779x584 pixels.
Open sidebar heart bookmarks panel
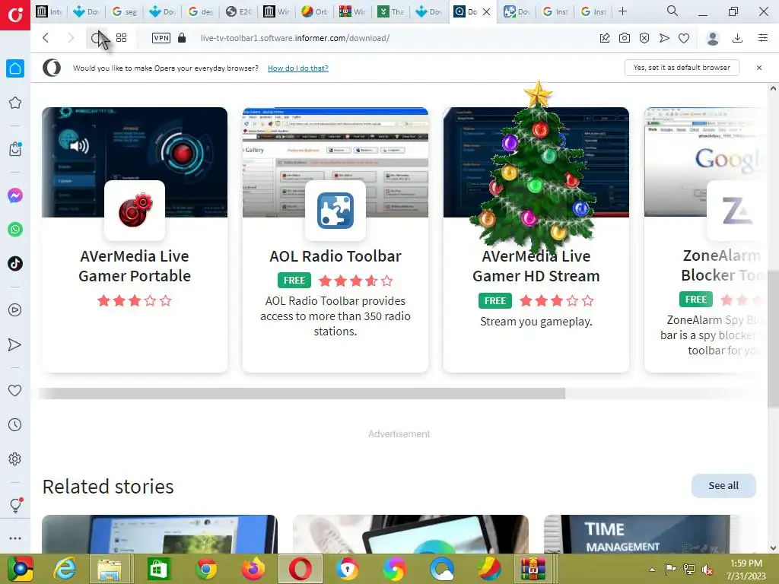pyautogui.click(x=15, y=390)
